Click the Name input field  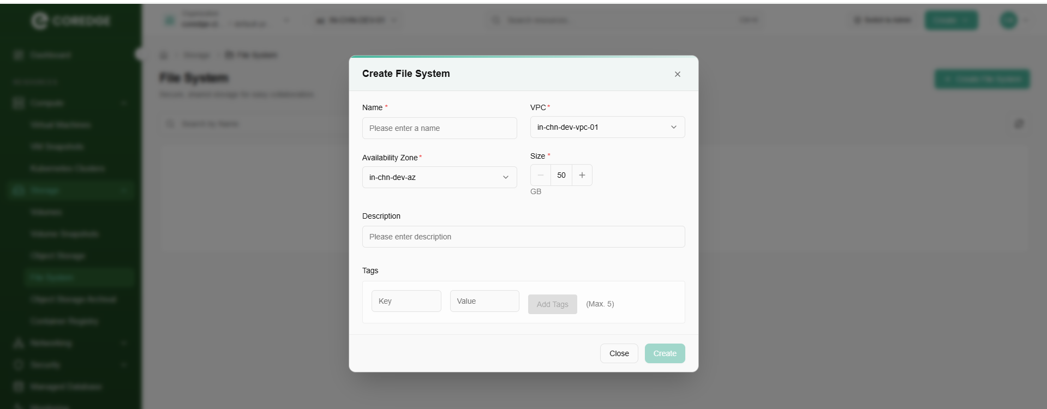tap(439, 128)
